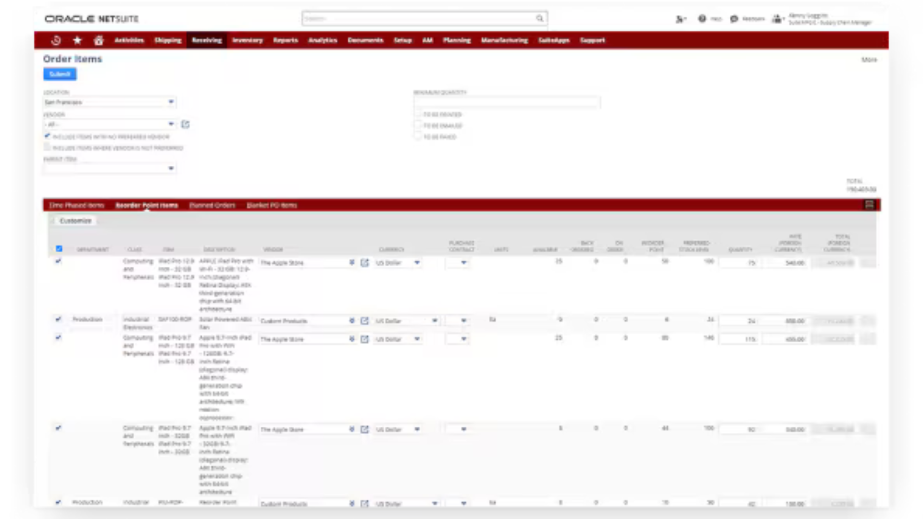Click the Customize button above the table
This screenshot has height=519, width=923.
pyautogui.click(x=75, y=221)
